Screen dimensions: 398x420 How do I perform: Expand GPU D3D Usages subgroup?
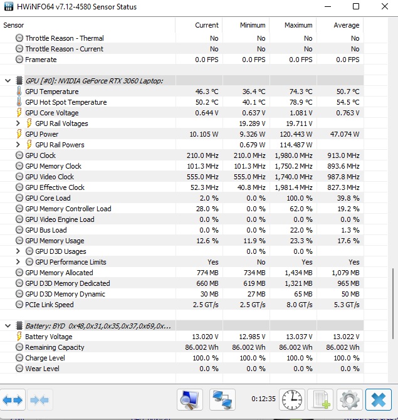pos(18,251)
